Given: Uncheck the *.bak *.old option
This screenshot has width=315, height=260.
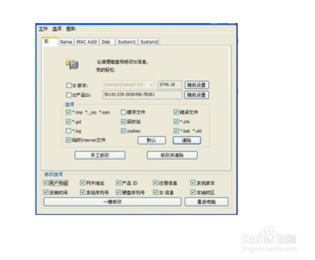Looking at the screenshot, I should tap(176, 131).
